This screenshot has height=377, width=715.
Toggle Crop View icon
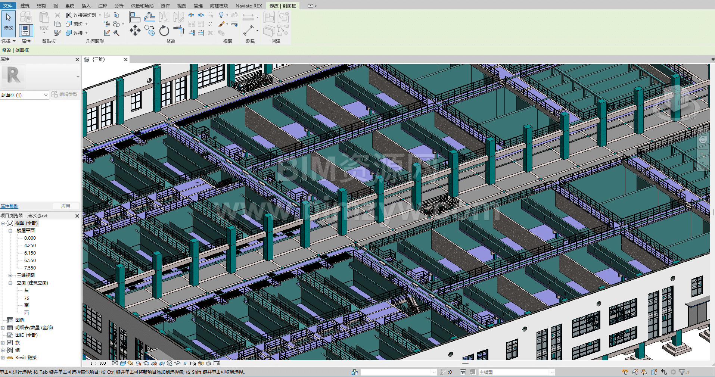pos(154,363)
